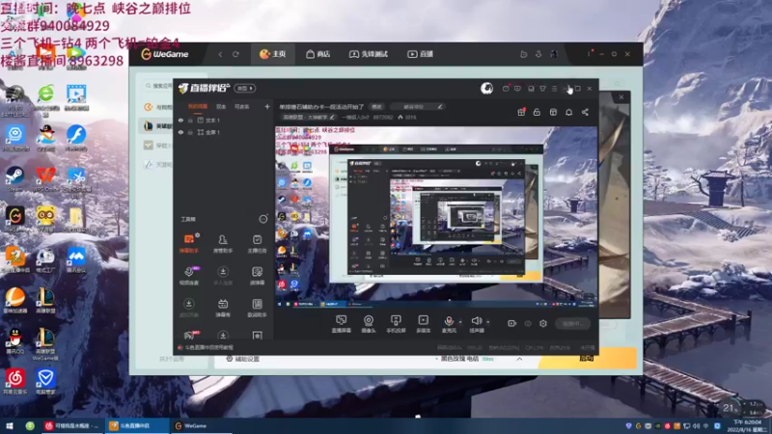The width and height of the screenshot is (772, 434).
Task: Click the download tool in toolbox middle row
Action: 223,276
